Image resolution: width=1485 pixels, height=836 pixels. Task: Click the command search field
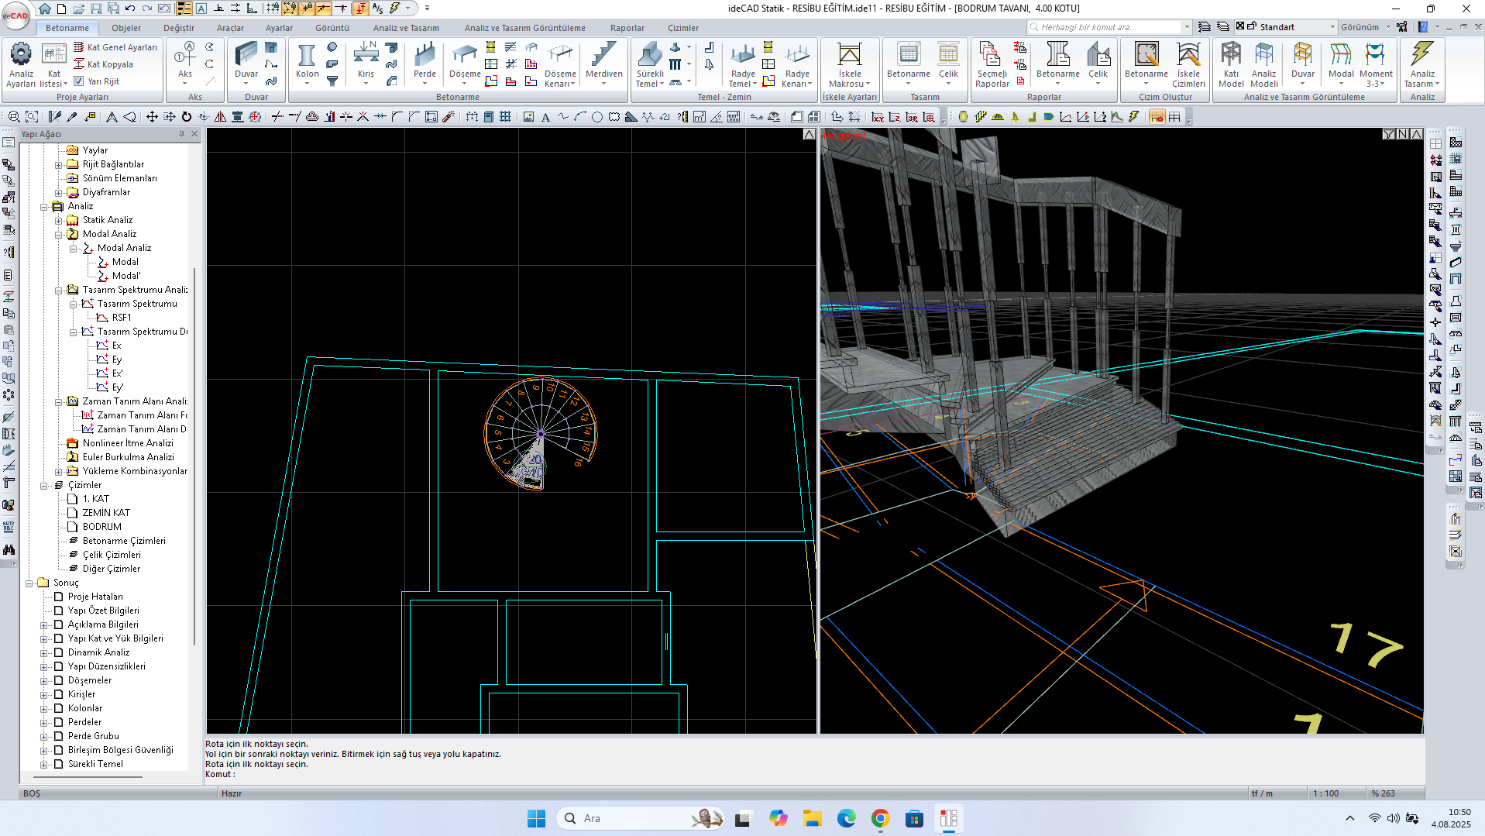(1109, 27)
